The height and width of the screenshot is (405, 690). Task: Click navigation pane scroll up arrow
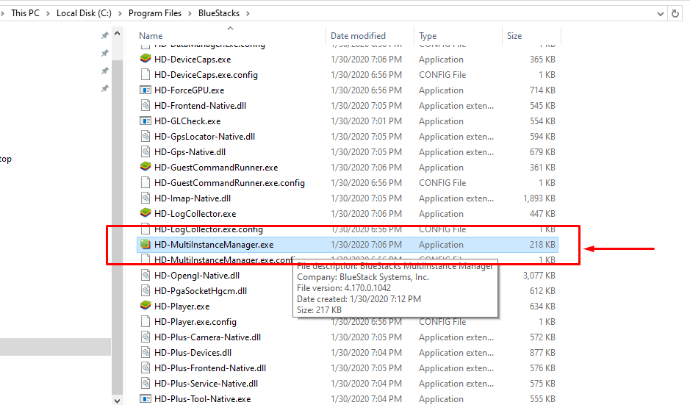(117, 34)
